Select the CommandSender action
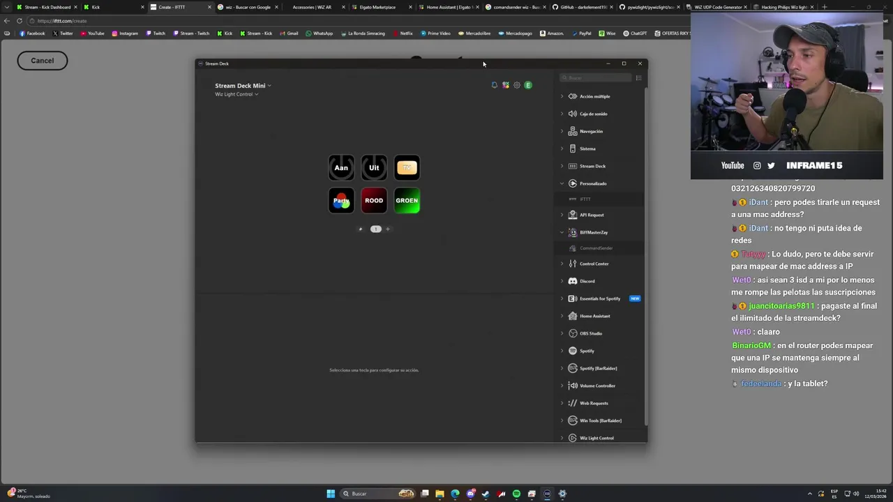Screen dimensions: 893x502 600,248
